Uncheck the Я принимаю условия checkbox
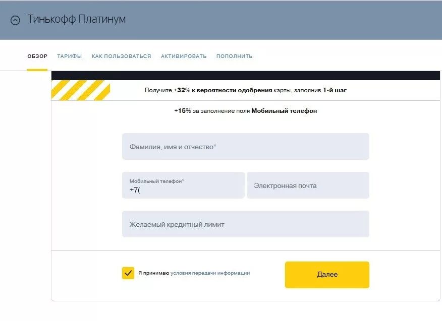This screenshot has height=321, width=442. [128, 273]
